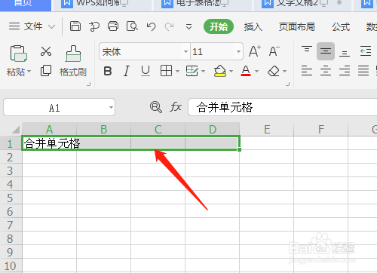The image size is (377, 273).
Task: Expand the Name Box A1 dropdown
Action: 111,107
